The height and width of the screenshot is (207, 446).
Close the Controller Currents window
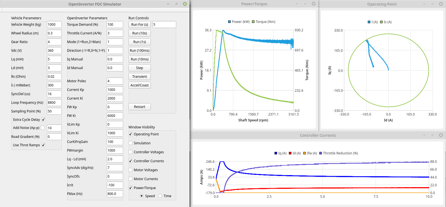click(x=441, y=135)
